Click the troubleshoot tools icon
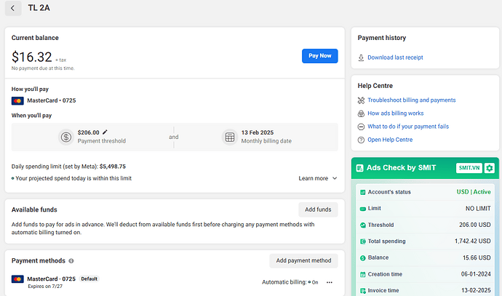The image size is (502, 296). coord(361,100)
